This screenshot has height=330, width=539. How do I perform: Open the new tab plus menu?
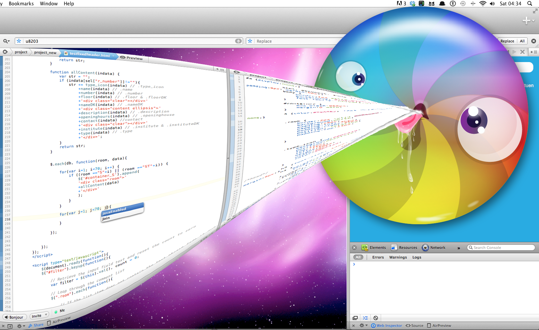[x=528, y=21]
